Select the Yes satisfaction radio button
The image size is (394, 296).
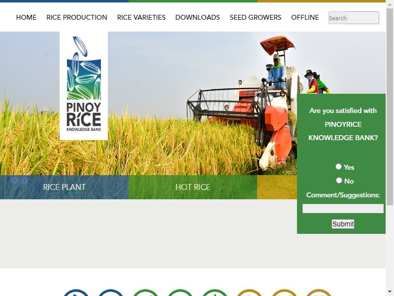[x=338, y=167]
